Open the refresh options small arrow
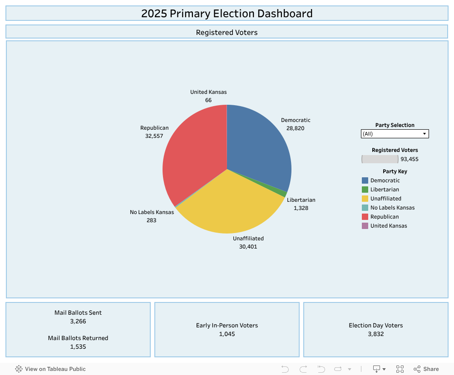This screenshot has height=375, width=454. click(350, 369)
